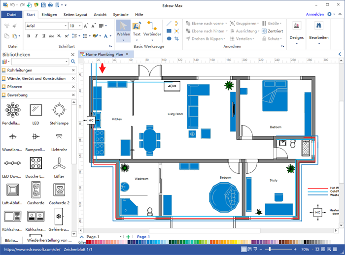Screen dimensions: 345x255
Task: Open the Datei file button
Action: coord(12,14)
